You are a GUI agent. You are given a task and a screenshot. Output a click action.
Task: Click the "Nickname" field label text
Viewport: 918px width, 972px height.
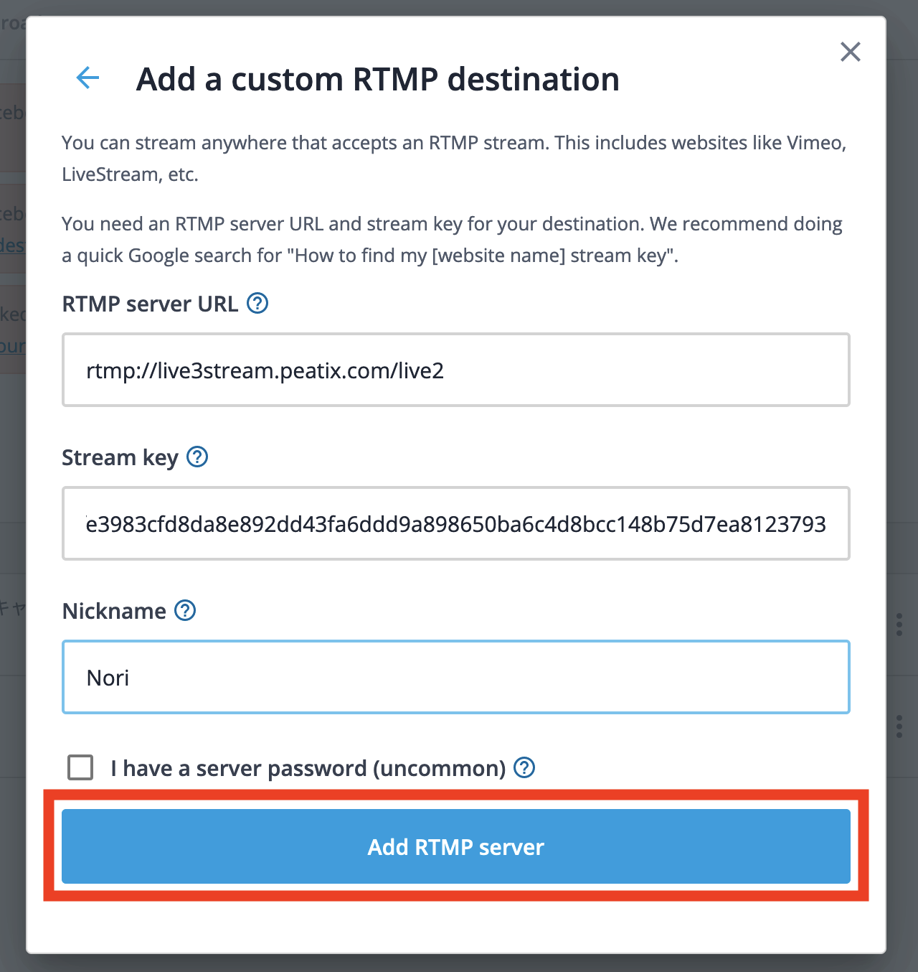pyautogui.click(x=114, y=611)
